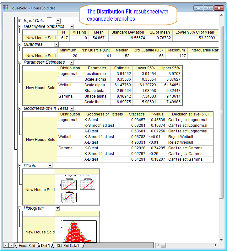The width and height of the screenshot is (227, 251).
Task: Open the PPlots probability plot thumbnail
Action: (77, 190)
